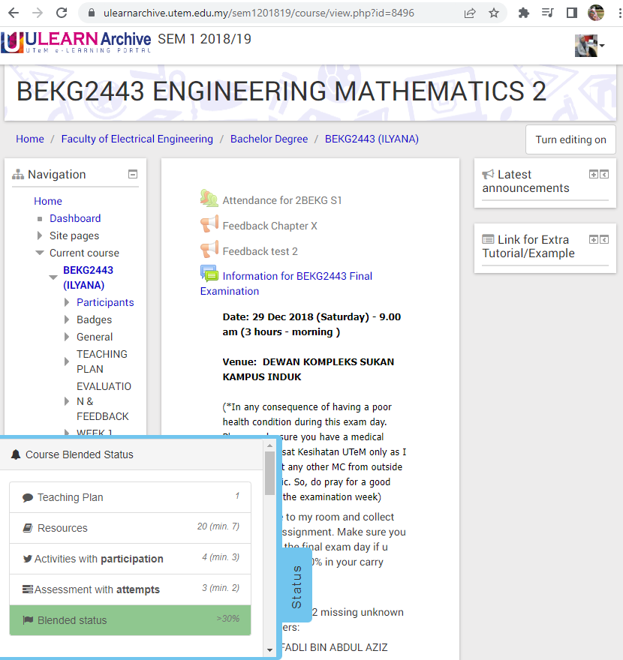Open the user profile dropdown menu

590,45
